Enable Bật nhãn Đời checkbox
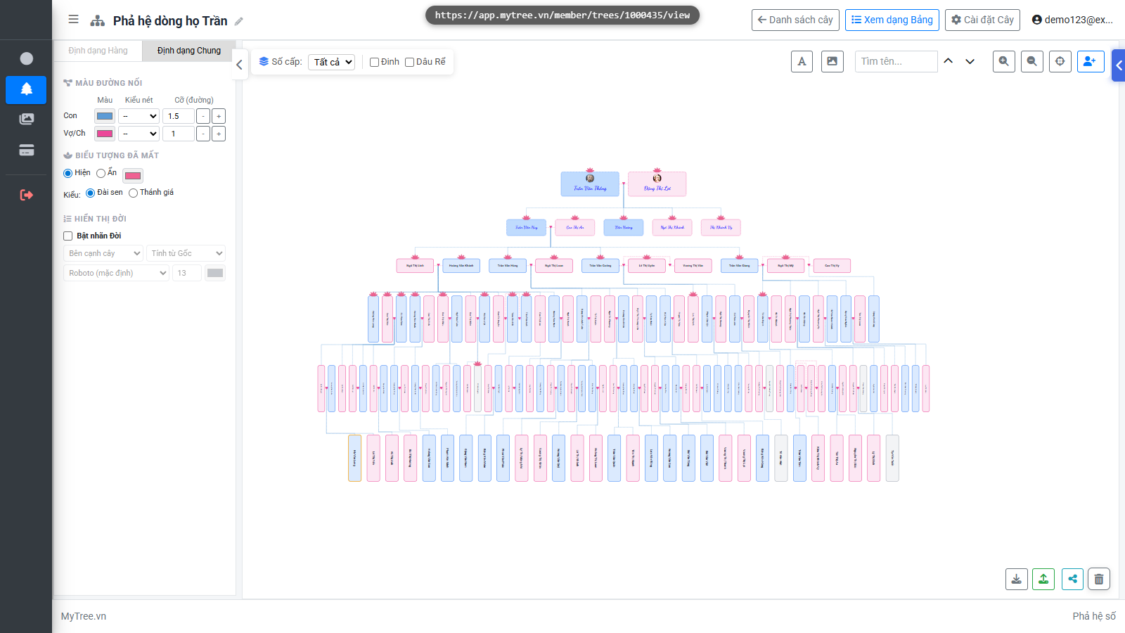1125x633 pixels. tap(68, 236)
